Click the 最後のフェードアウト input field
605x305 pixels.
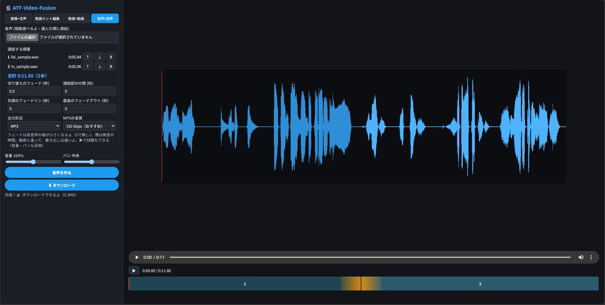pos(89,108)
